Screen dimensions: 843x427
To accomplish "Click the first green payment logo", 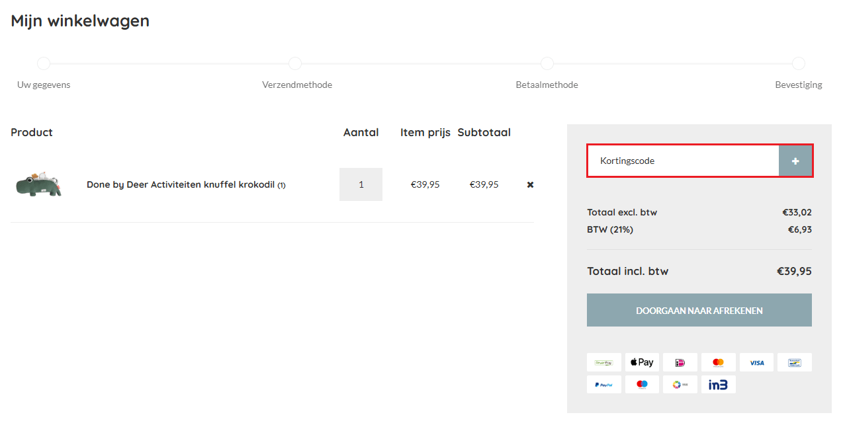I will point(603,362).
